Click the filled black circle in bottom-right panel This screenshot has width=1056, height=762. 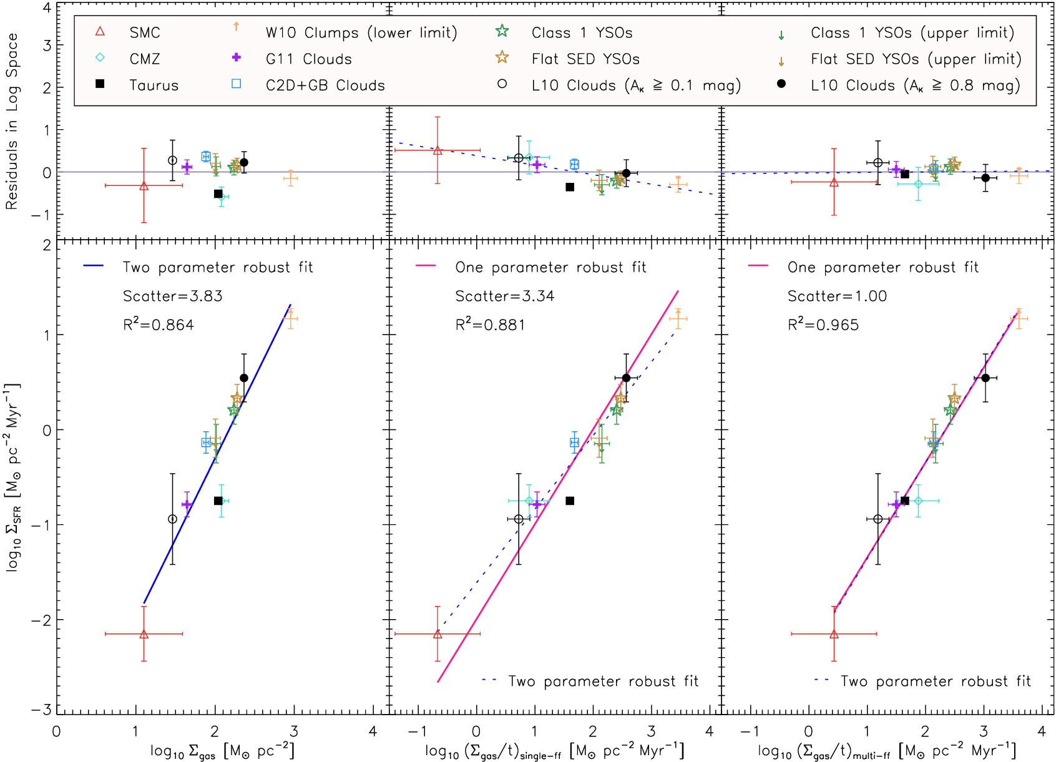pyautogui.click(x=985, y=378)
